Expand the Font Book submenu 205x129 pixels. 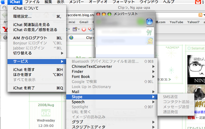pyautogui.click(x=112, y=77)
